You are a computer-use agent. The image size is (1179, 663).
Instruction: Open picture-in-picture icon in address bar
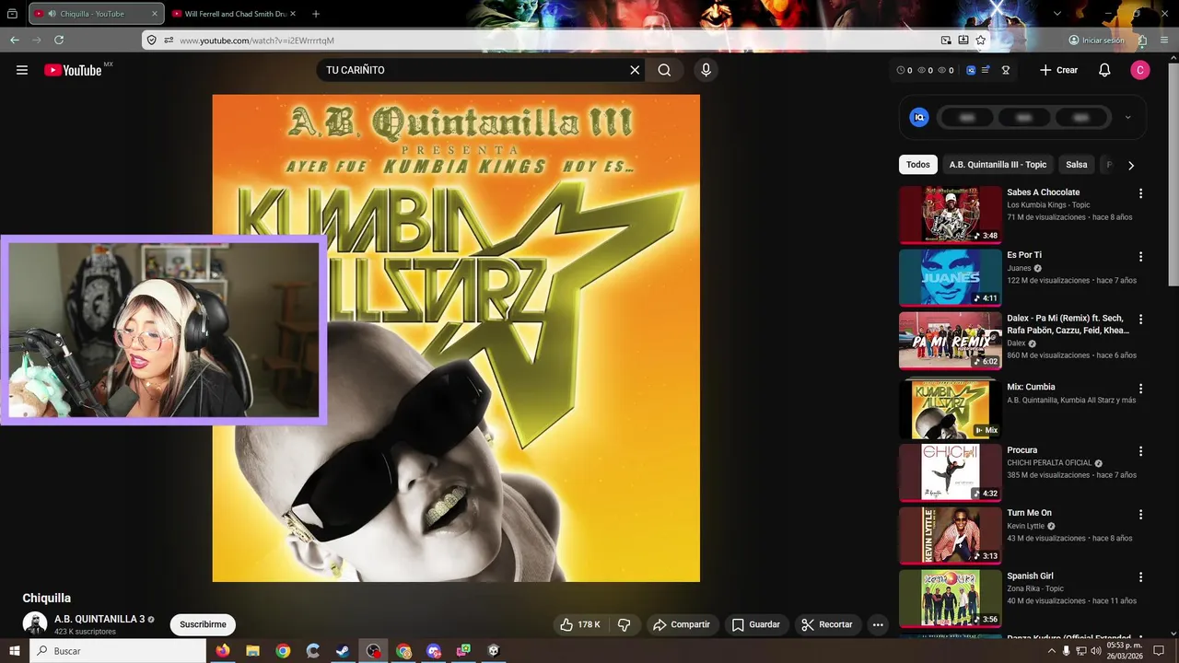946,41
